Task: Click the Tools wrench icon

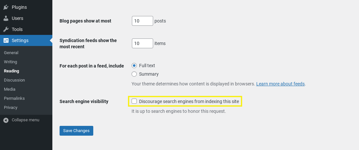Action: 6,29
